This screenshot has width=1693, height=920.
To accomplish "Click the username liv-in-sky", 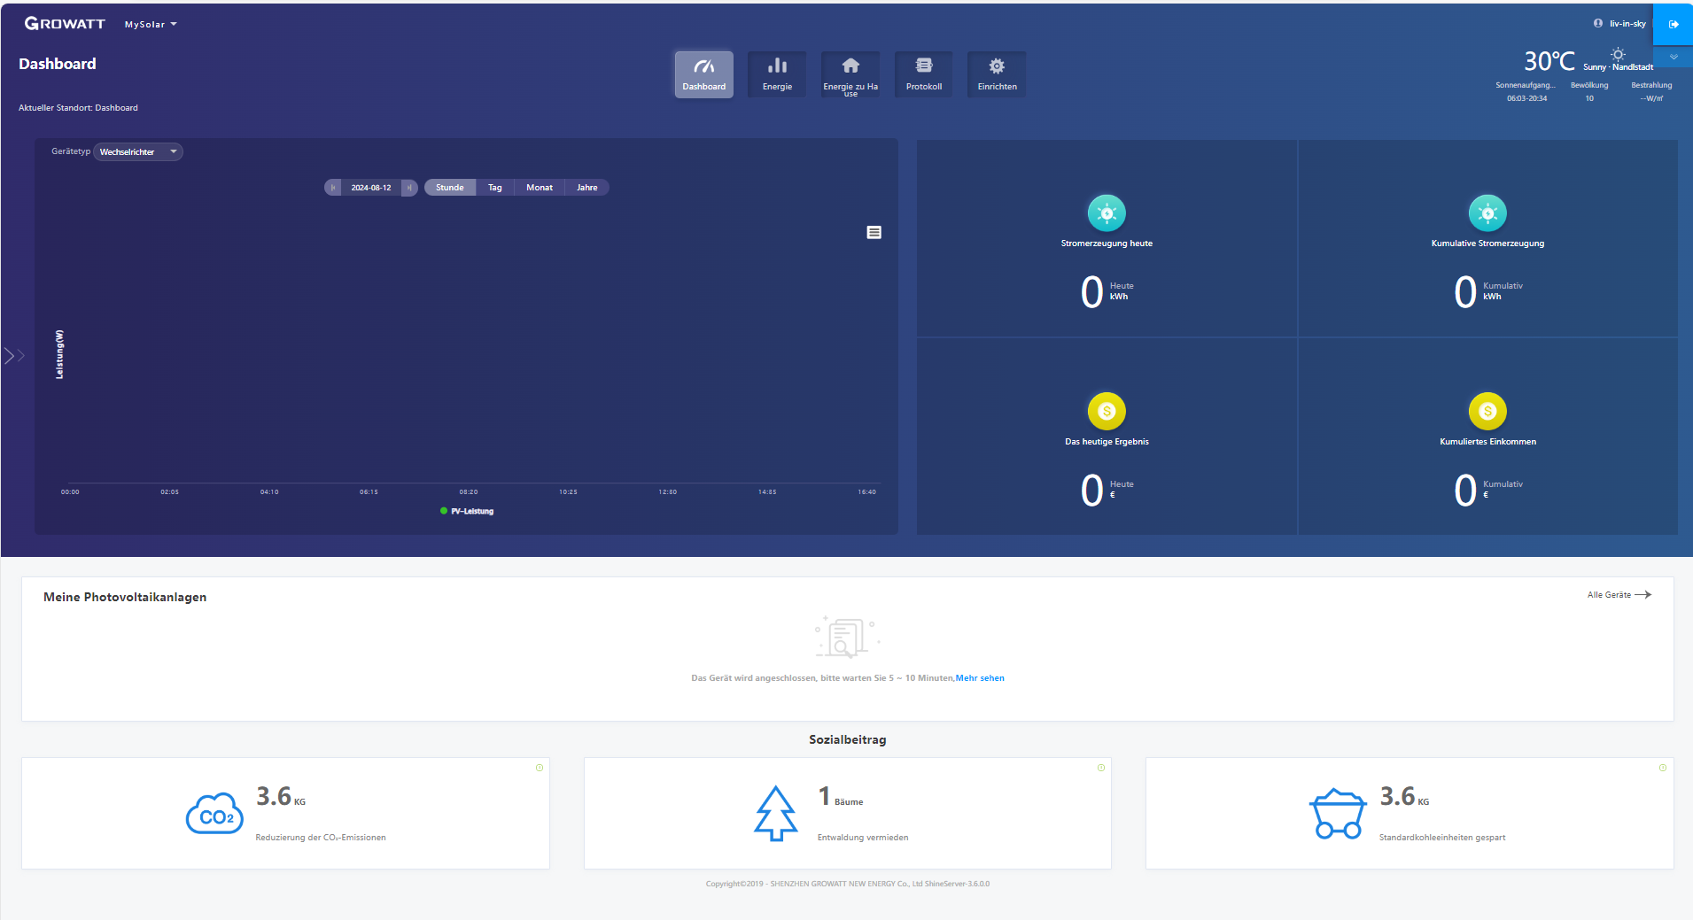I will [1627, 24].
